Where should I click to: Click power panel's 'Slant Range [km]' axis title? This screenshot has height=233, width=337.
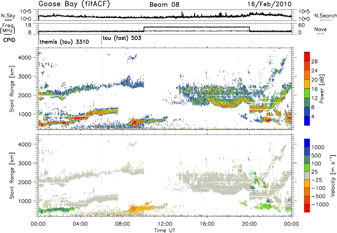click(x=12, y=89)
